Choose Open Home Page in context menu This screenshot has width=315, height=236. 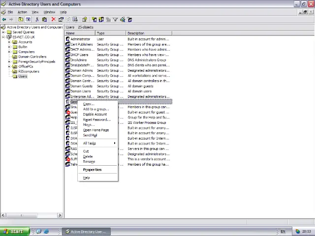pos(98,130)
